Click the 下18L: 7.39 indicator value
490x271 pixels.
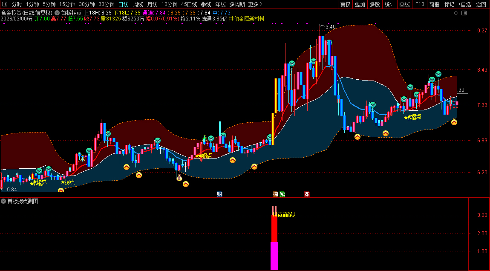click(x=127, y=13)
